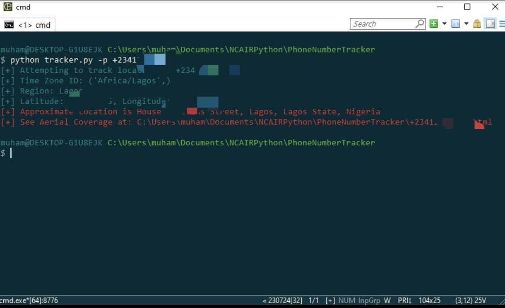The width and height of the screenshot is (505, 308).
Task: Click the PRI priority status bar item
Action: pos(404,300)
